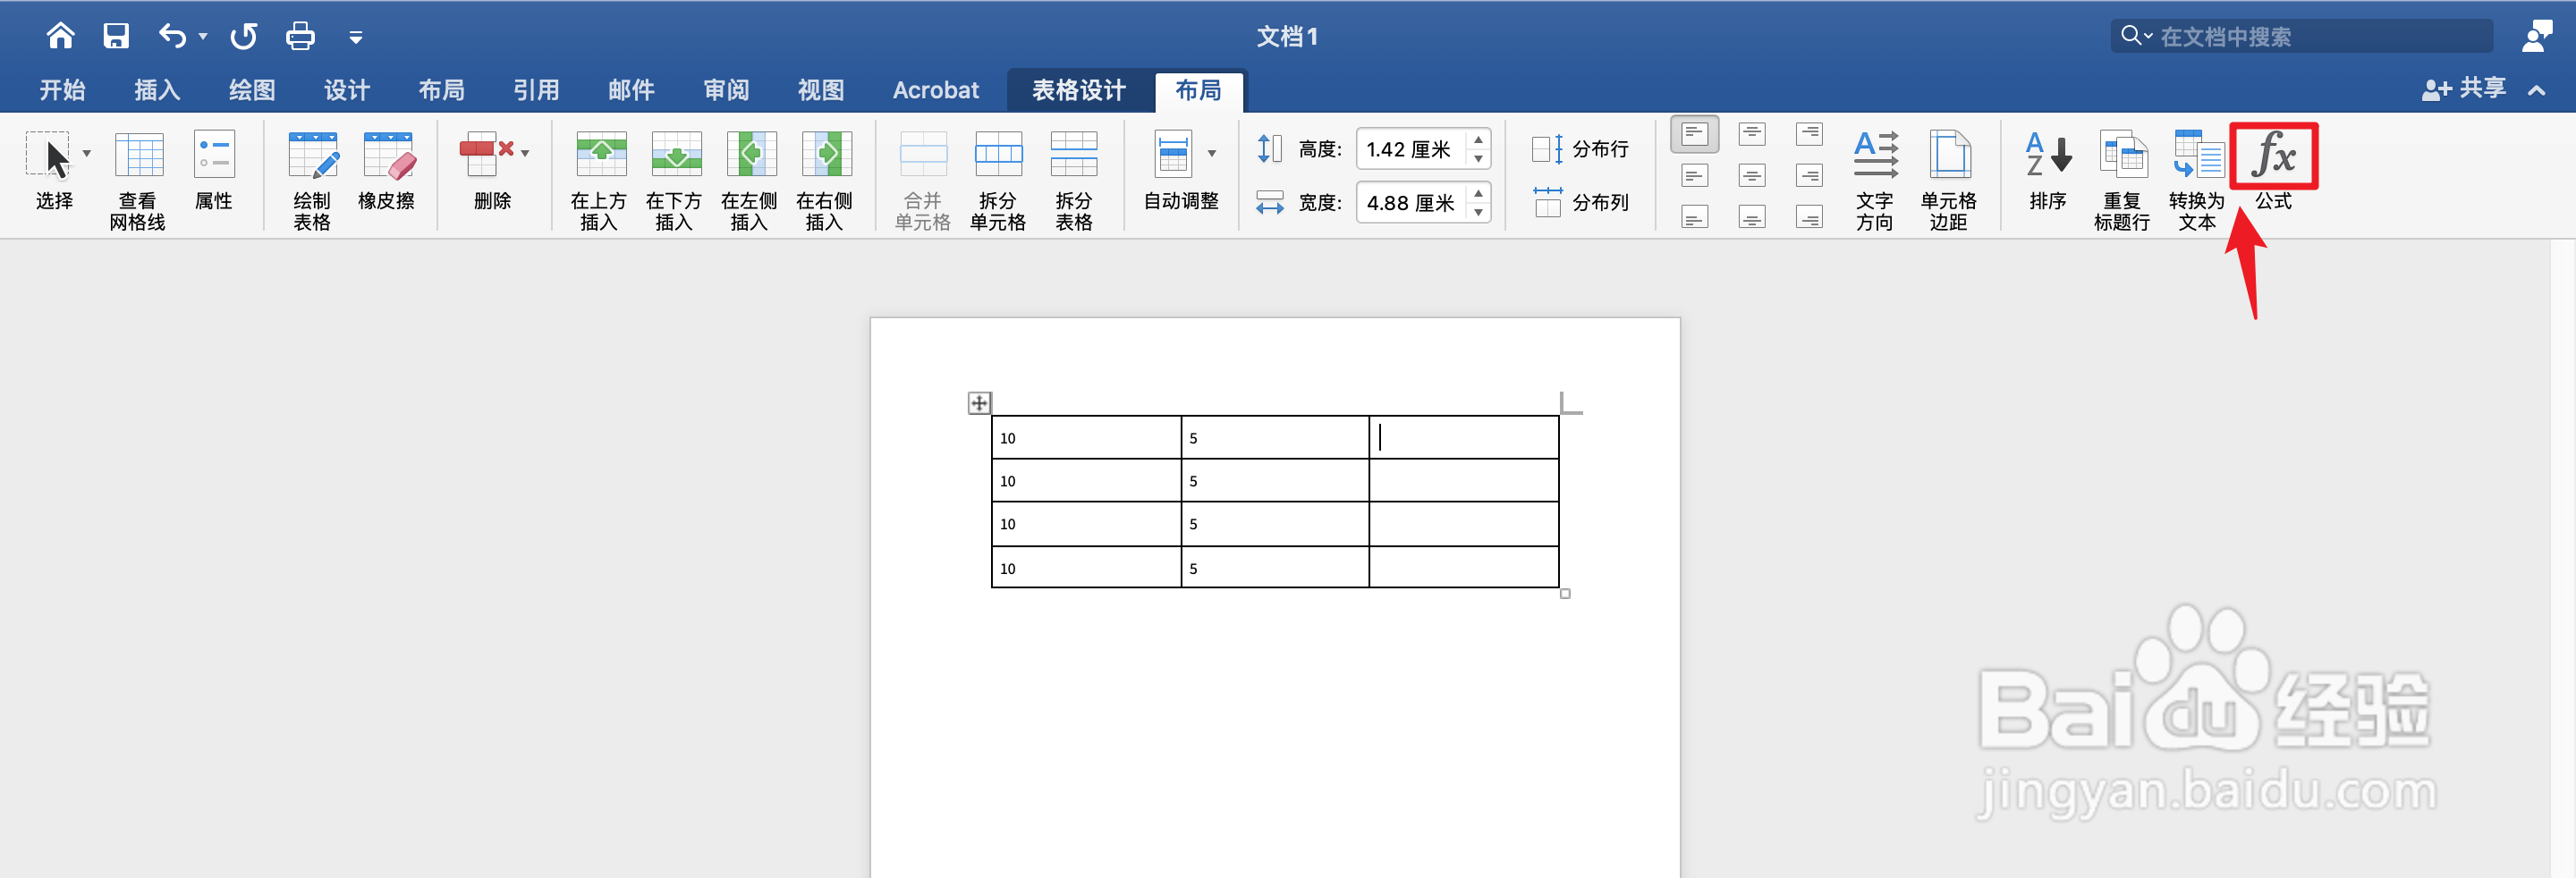
Task: Open the Formula (公式) dialog
Action: click(2273, 168)
